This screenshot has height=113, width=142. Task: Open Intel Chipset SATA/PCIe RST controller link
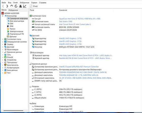[x=79, y=67]
